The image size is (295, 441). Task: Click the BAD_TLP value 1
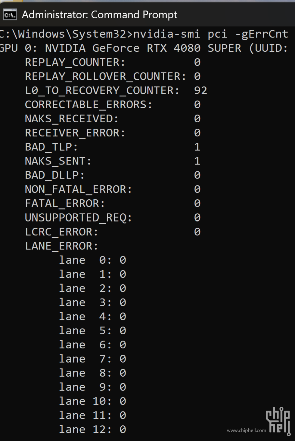(x=197, y=147)
